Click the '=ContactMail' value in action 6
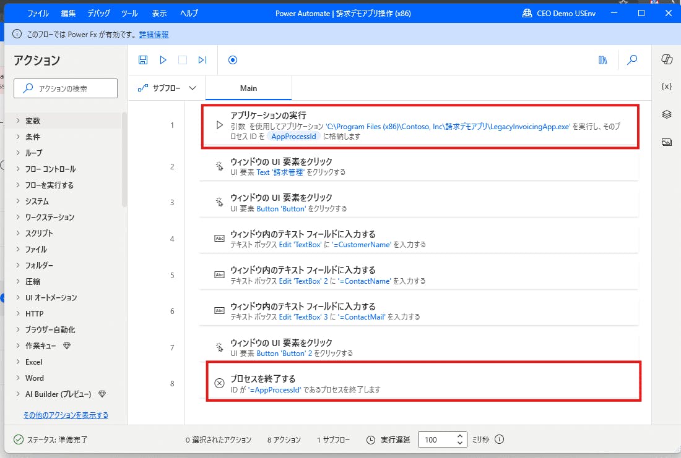The width and height of the screenshot is (681, 458). pos(362,317)
